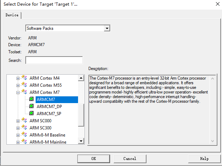The width and height of the screenshot is (222, 166).
Task: Click device tree scroll down arrow
Action: pos(81,141)
